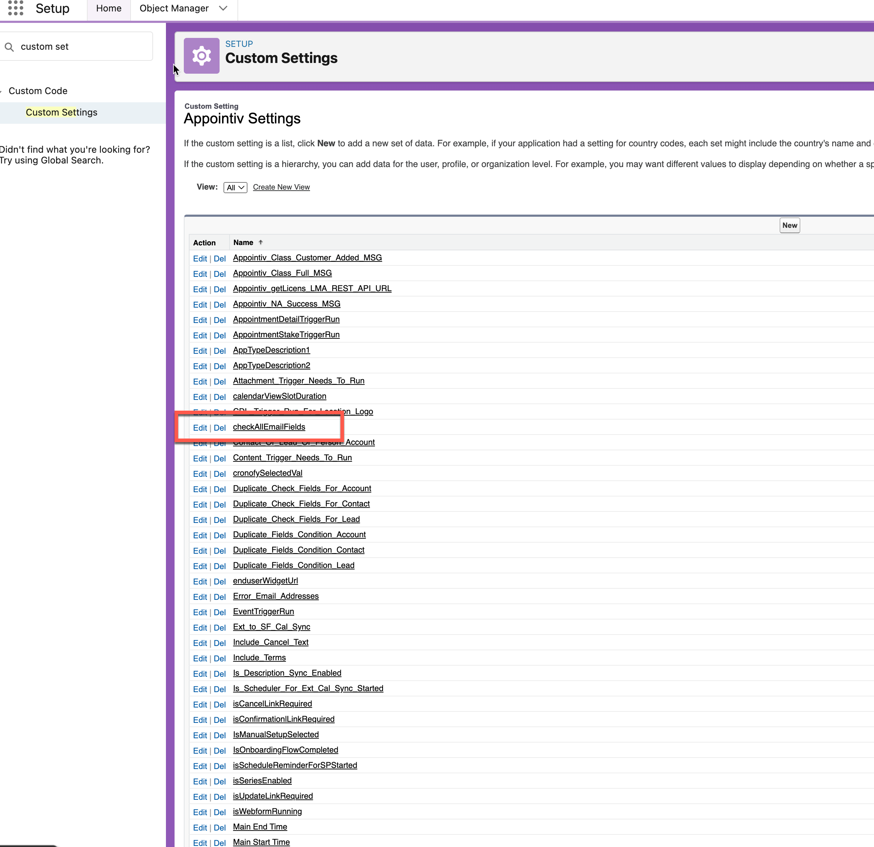
Task: Open the View dropdown set to All
Action: [235, 187]
